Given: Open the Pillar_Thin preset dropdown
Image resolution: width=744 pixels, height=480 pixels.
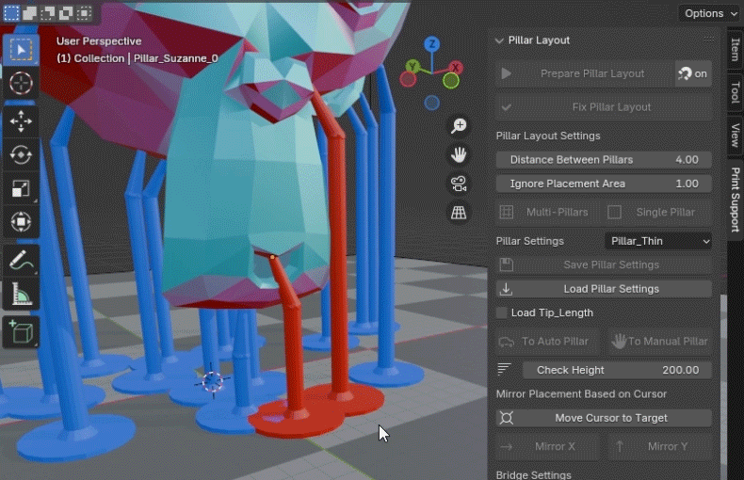Looking at the screenshot, I should click(658, 241).
